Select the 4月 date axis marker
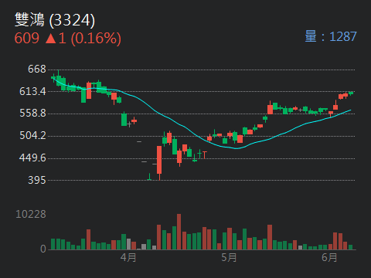The width and height of the screenshot is (371, 278). pos(128,257)
